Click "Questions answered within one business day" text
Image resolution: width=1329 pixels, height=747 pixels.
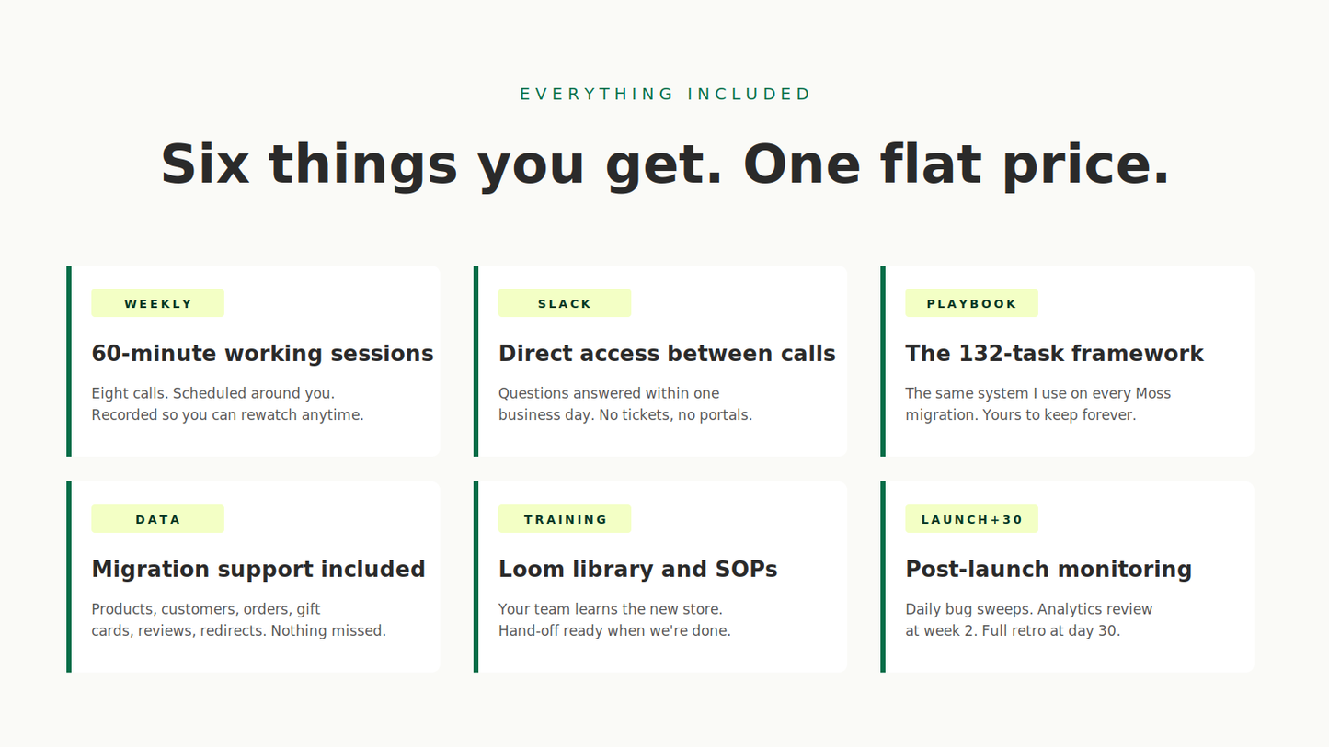coord(625,404)
